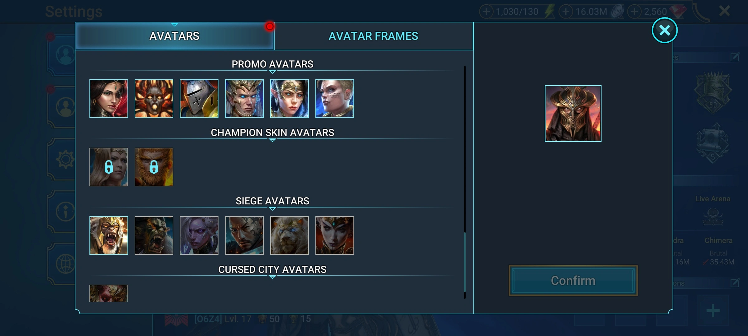The image size is (748, 336).
Task: Click the locked woman champion skin avatar
Action: (x=108, y=167)
